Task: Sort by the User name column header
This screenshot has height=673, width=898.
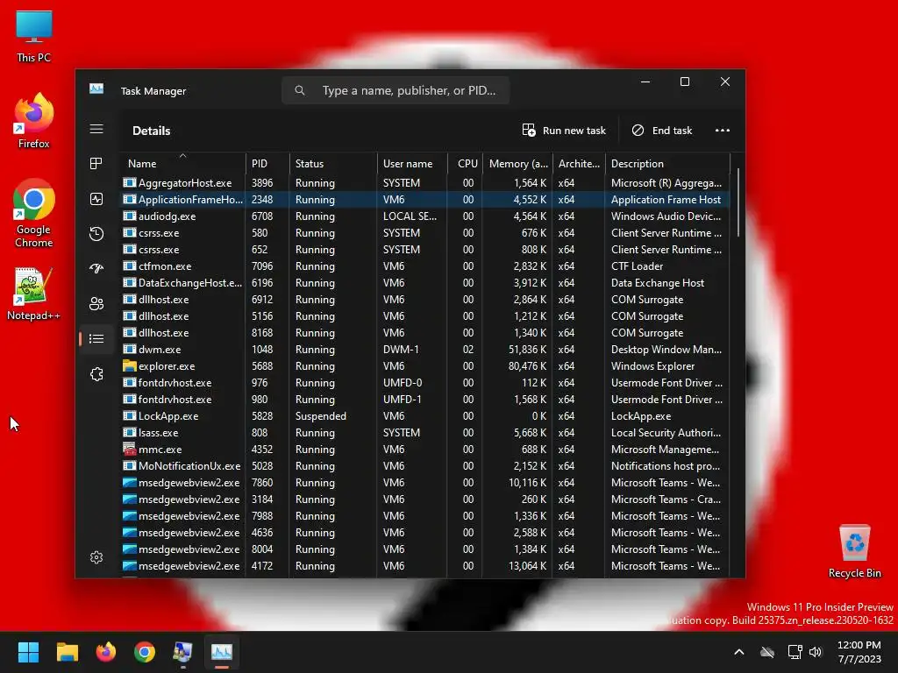Action: 412,164
